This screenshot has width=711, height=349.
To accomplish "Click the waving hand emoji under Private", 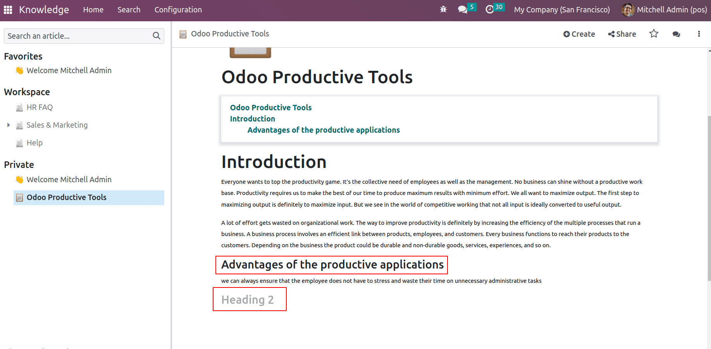I will (x=19, y=180).
